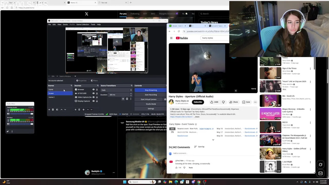Click Start Virtual Camera button
This screenshot has width=329, height=185.
149,99
